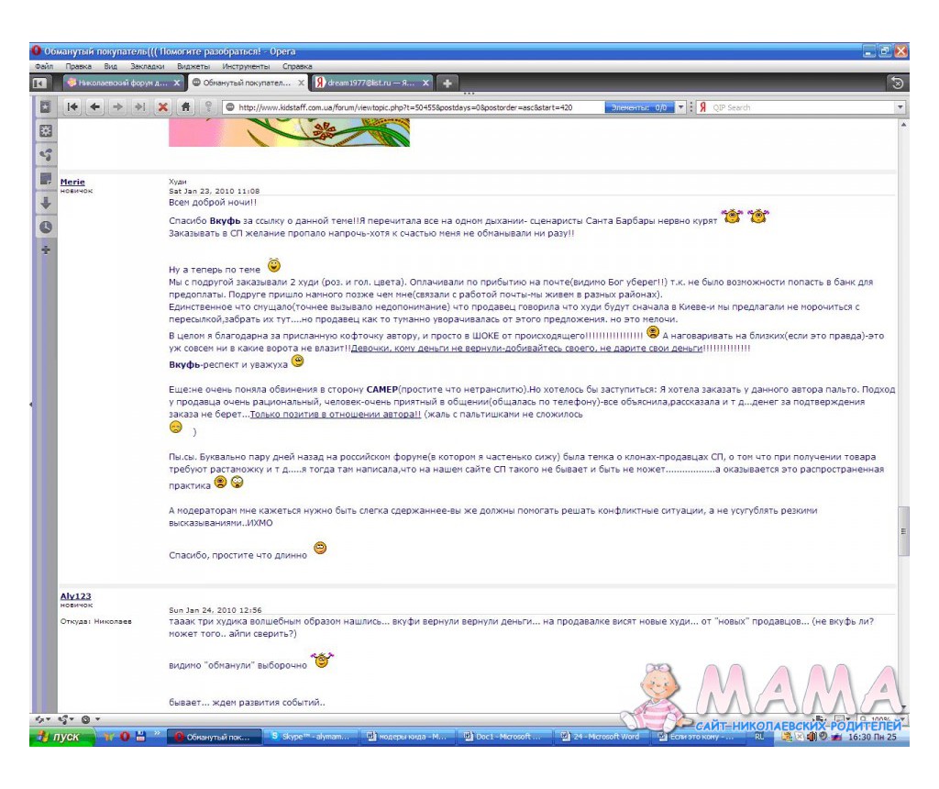
Task: Open the Инструменты menu
Action: click(x=245, y=67)
